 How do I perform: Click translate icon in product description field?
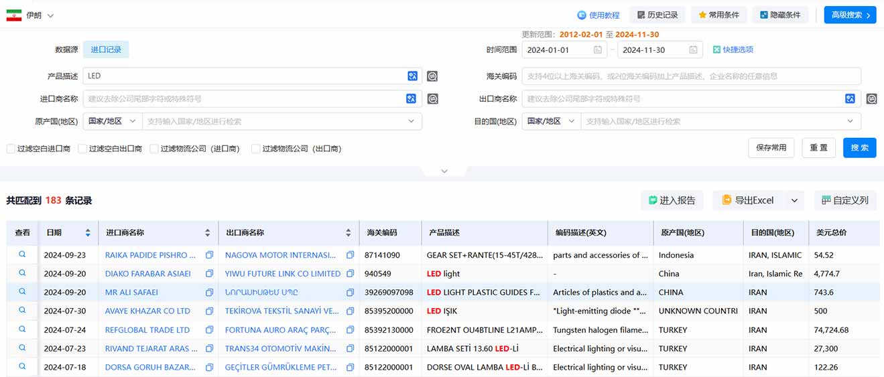412,76
